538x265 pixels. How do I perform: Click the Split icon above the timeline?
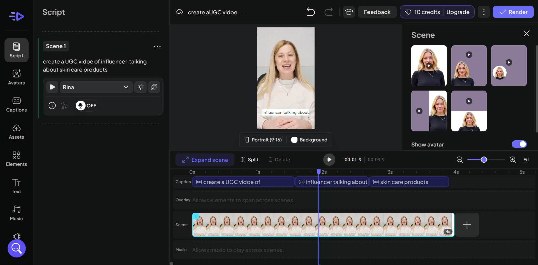point(250,160)
